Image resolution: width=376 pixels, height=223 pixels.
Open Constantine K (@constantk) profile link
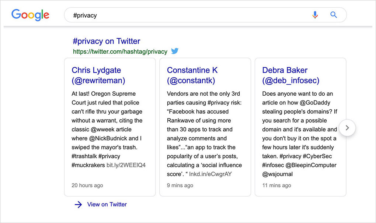(192, 75)
